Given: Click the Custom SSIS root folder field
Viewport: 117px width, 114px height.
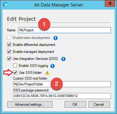Looking at the screenshot, I should pyautogui.click(x=62, y=84).
